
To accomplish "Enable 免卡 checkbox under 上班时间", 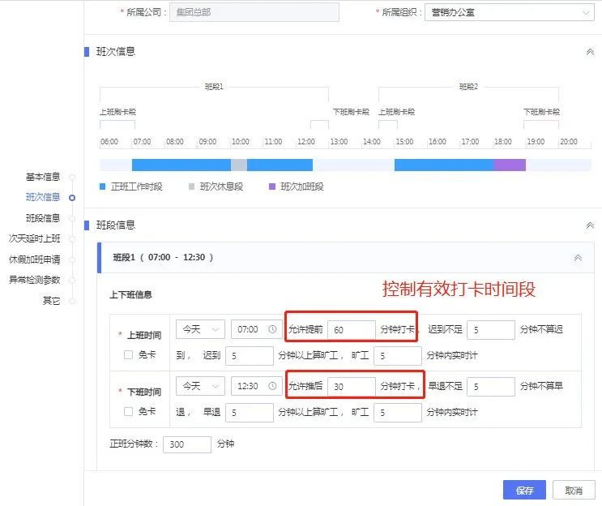I will [128, 354].
